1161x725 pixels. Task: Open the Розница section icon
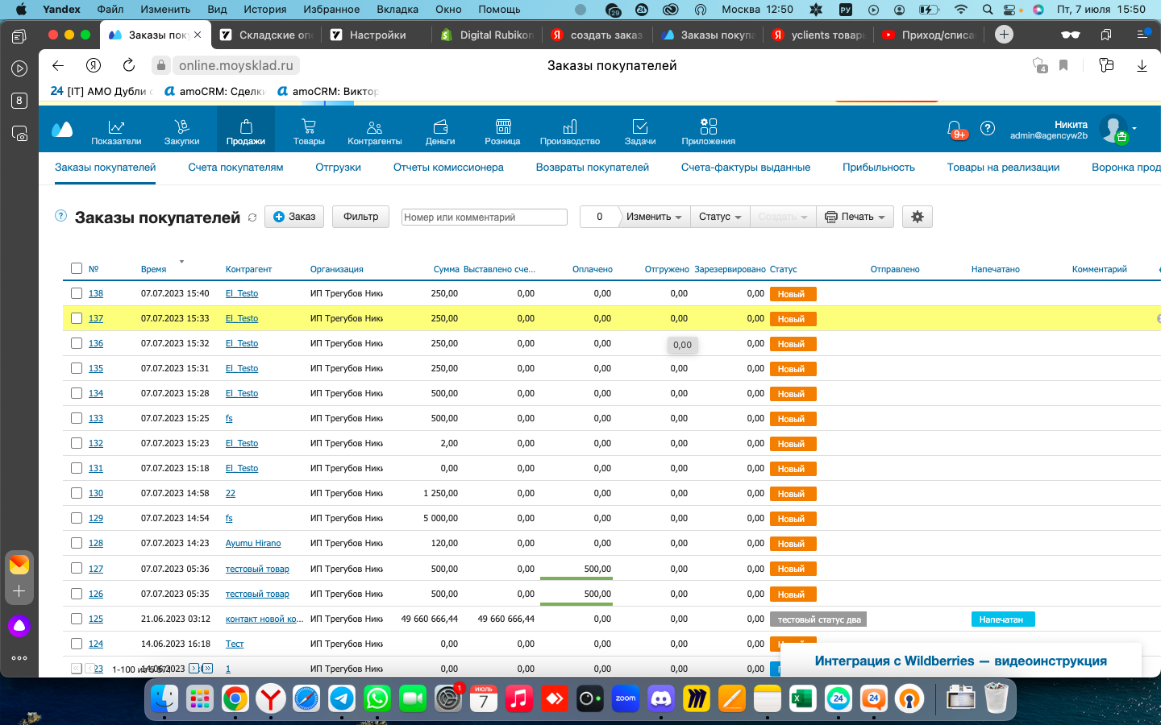[x=503, y=126]
